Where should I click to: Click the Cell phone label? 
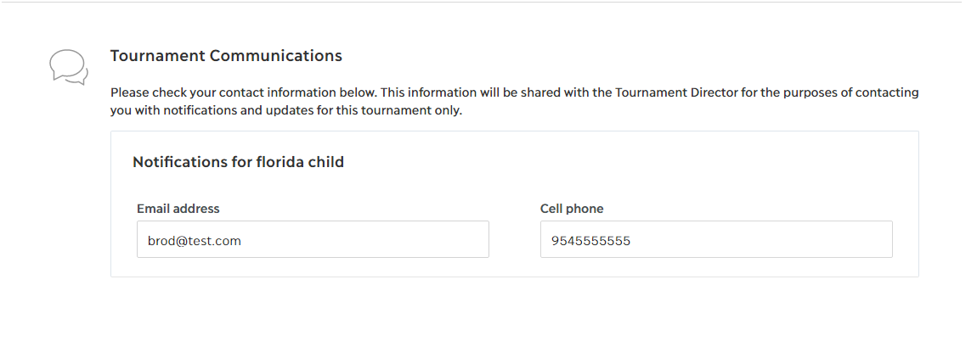point(572,209)
